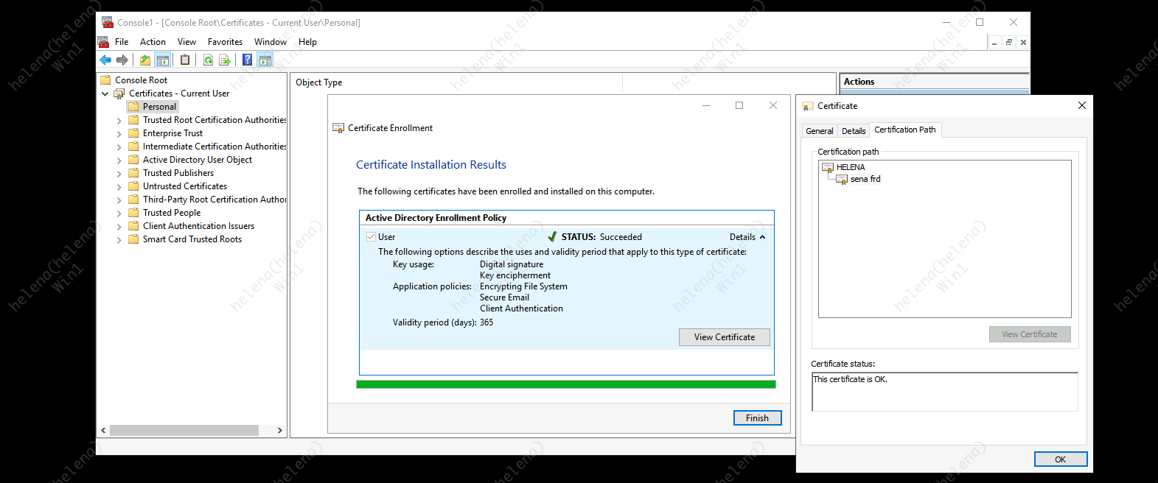Toggle Show/Hide Action Pane icon
Image resolution: width=1158 pixels, height=483 pixels.
pyautogui.click(x=265, y=60)
